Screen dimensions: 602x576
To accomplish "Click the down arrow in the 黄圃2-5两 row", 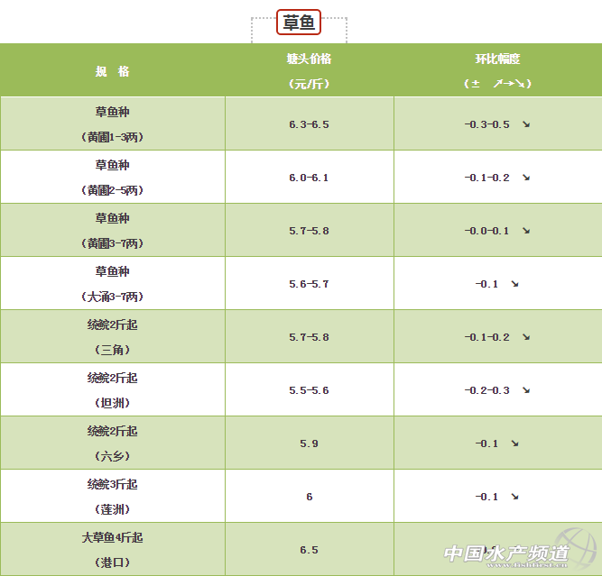I will (x=525, y=178).
